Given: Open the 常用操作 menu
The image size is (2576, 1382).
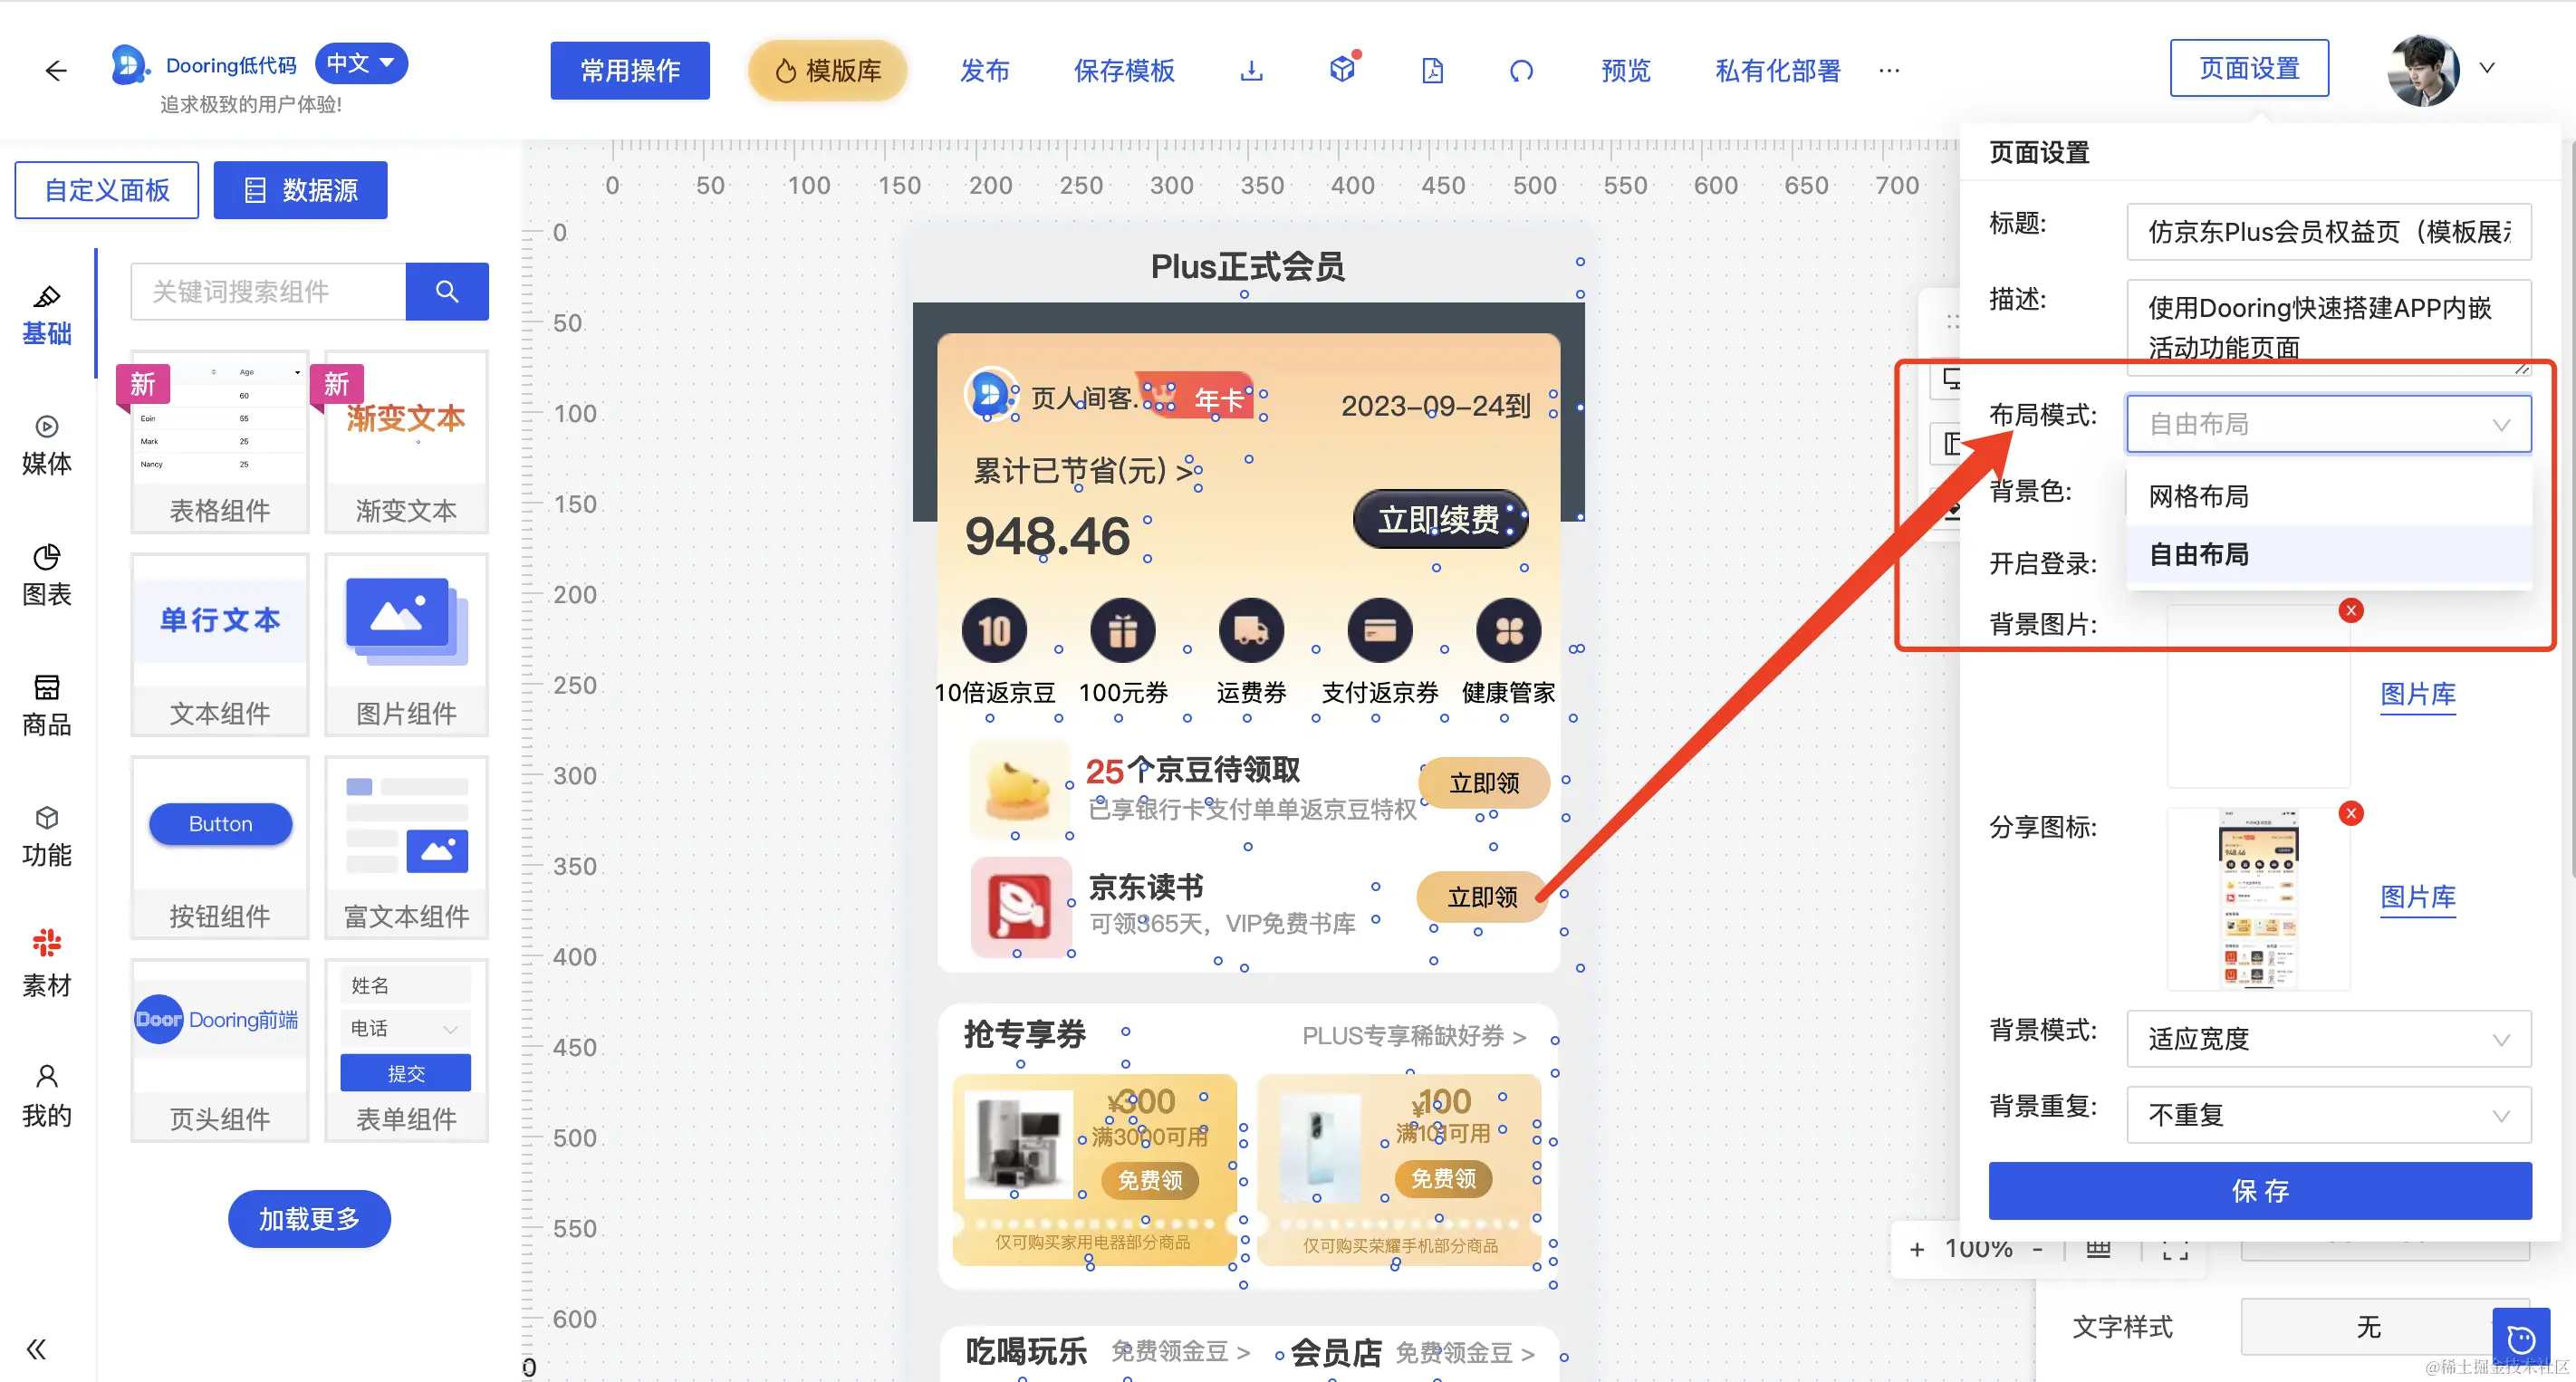Looking at the screenshot, I should tap(630, 70).
